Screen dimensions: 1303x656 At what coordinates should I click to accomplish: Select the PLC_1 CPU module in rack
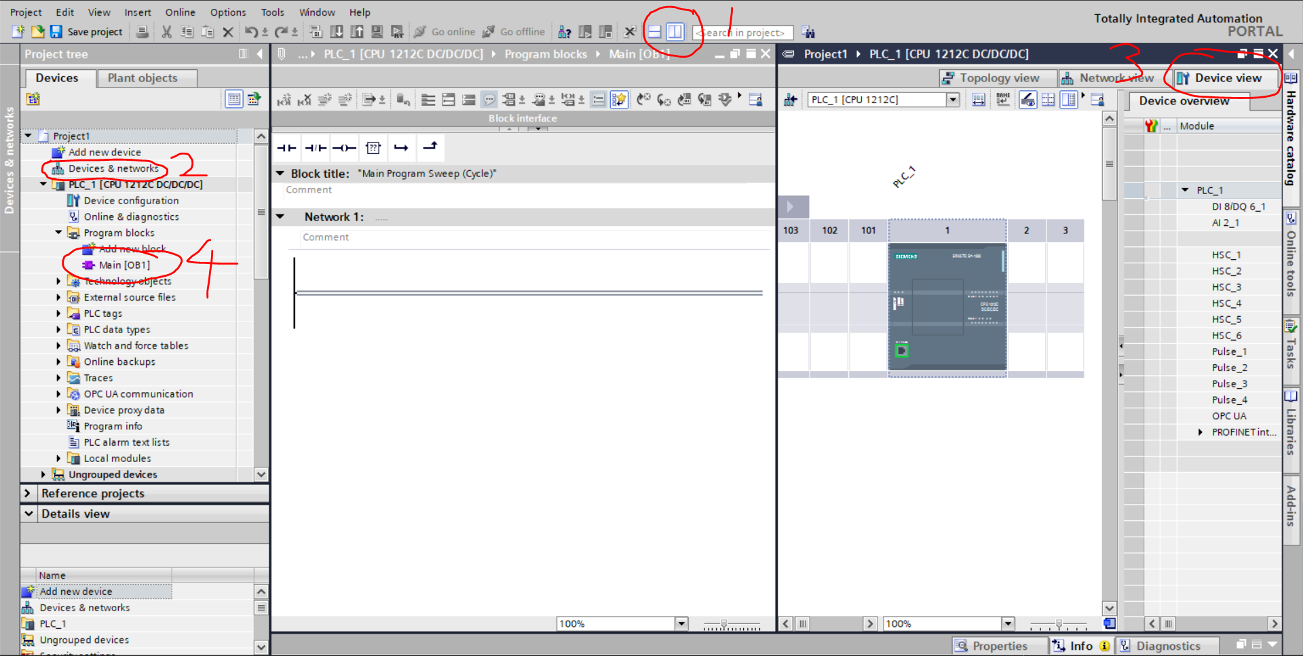coord(947,307)
